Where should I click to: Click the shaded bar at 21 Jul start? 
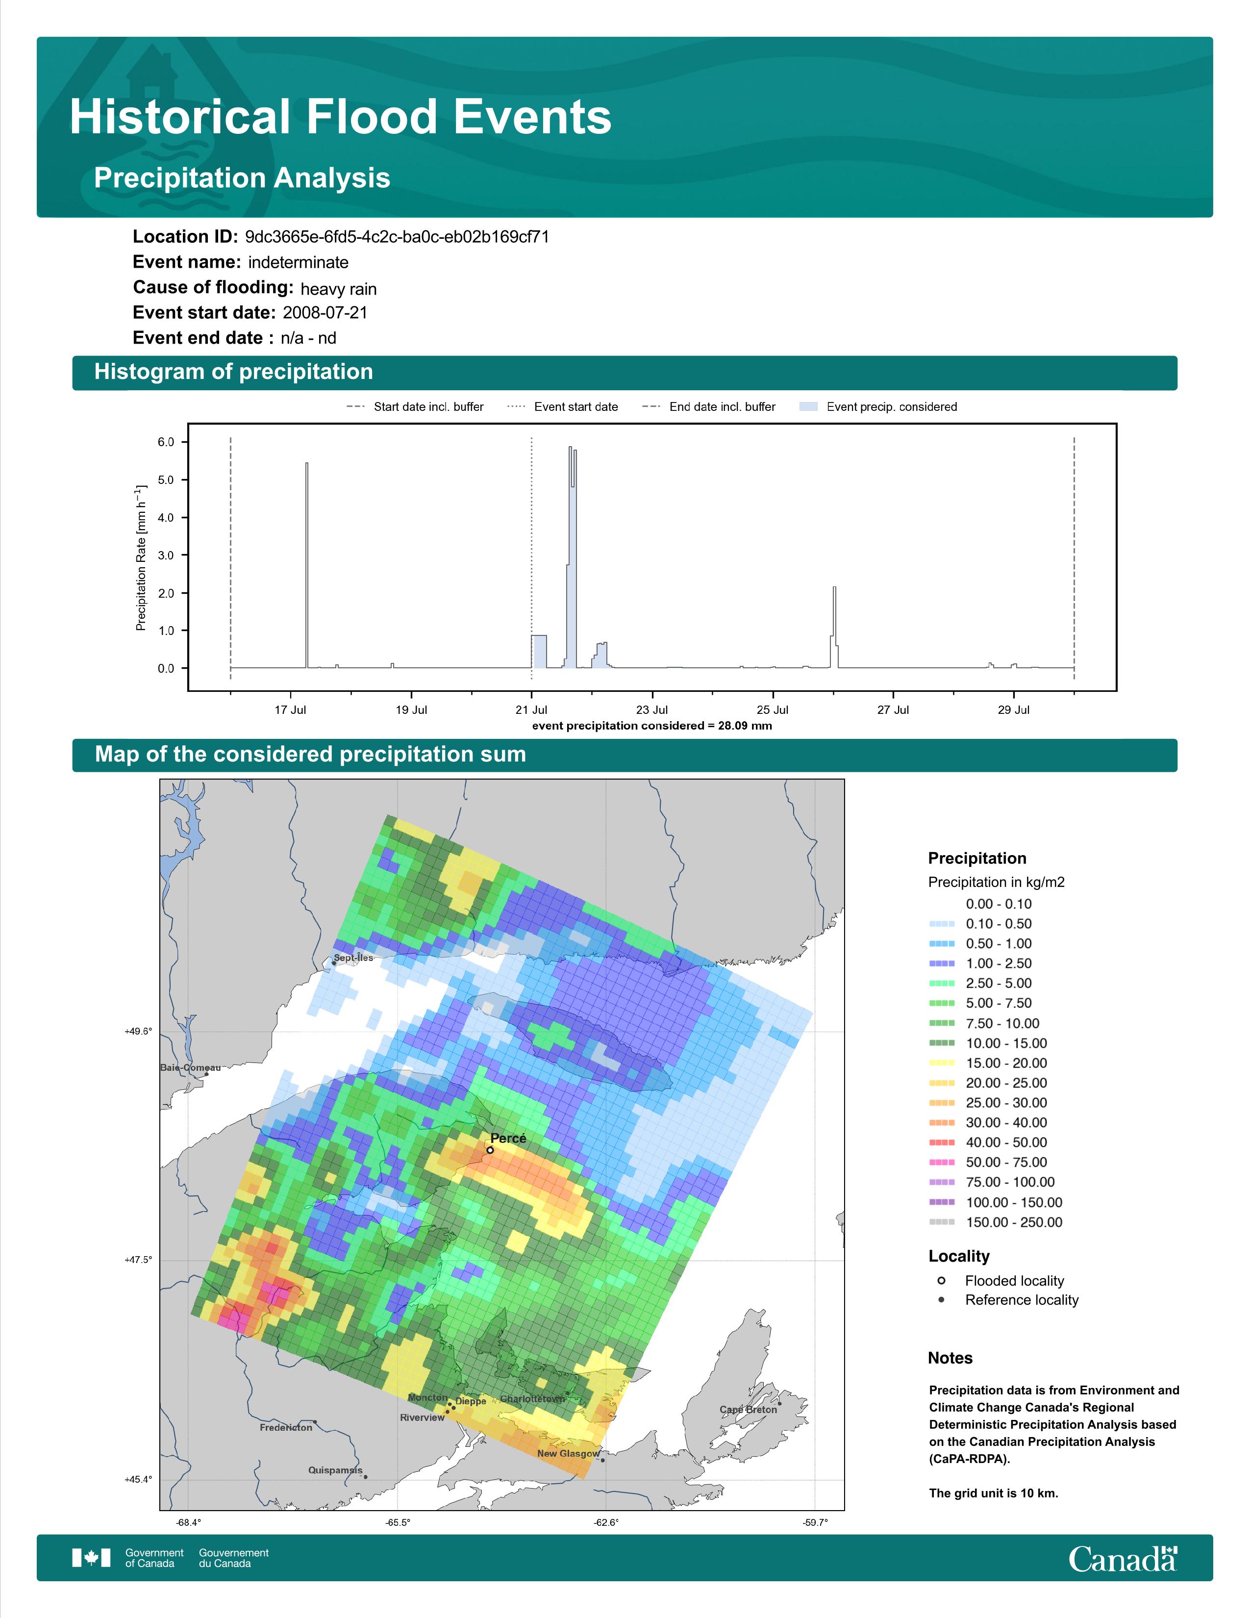539,652
